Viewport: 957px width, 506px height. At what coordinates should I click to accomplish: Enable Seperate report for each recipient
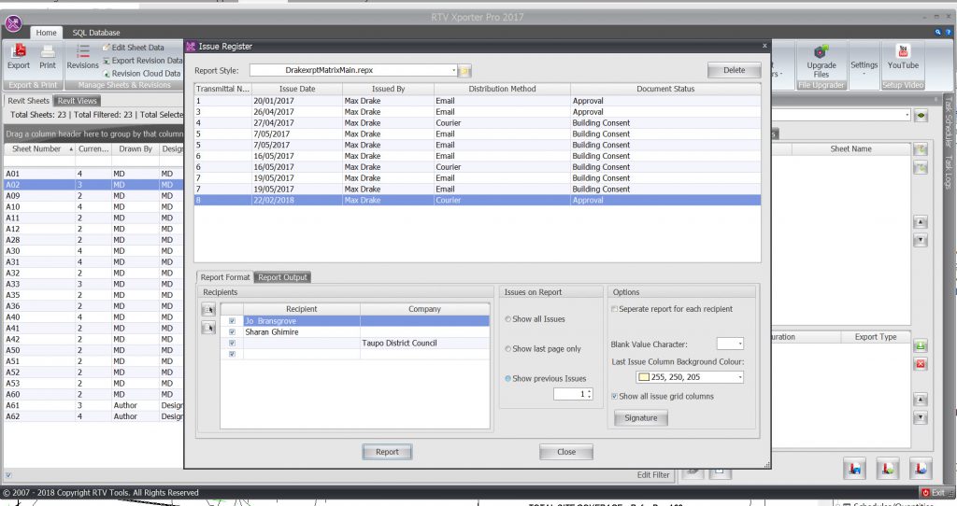click(614, 309)
